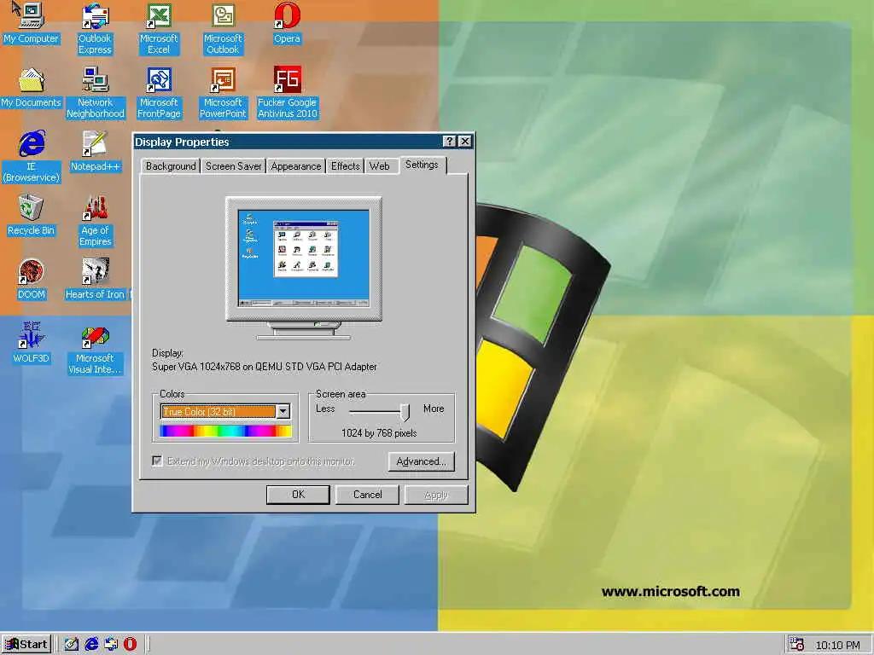Click the Apply button
874x655 pixels.
436,495
